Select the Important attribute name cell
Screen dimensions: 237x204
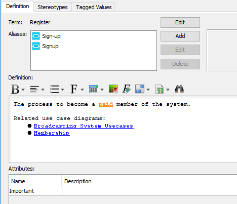click(35, 191)
